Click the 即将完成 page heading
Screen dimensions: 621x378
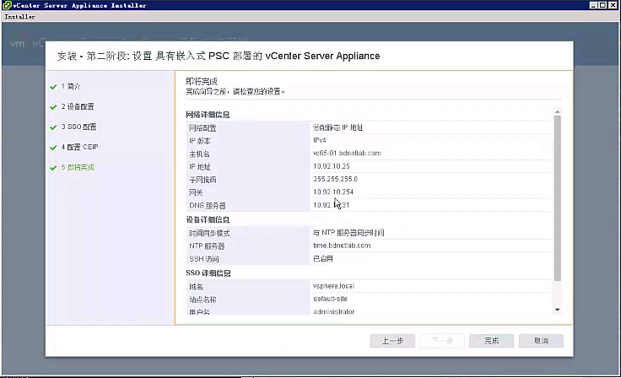pos(201,81)
